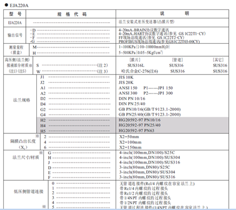The height and width of the screenshot is (210, 236).
Task: Click the PROFIBUS现场总线通讯 description line
Action: pyautogui.click(x=159, y=42)
